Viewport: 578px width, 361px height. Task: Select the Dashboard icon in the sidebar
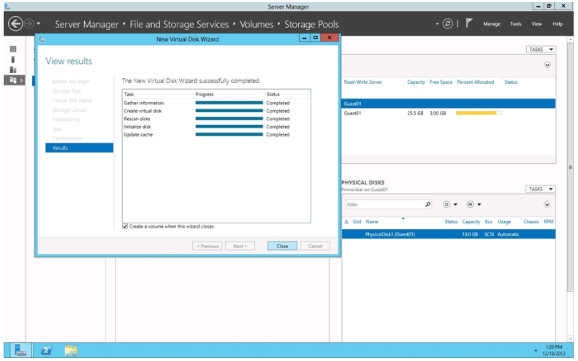pyautogui.click(x=13, y=49)
